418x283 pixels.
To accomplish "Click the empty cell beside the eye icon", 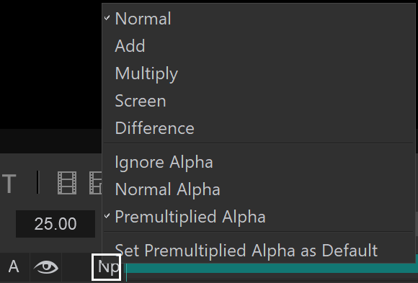I will pyautogui.click(x=76, y=267).
